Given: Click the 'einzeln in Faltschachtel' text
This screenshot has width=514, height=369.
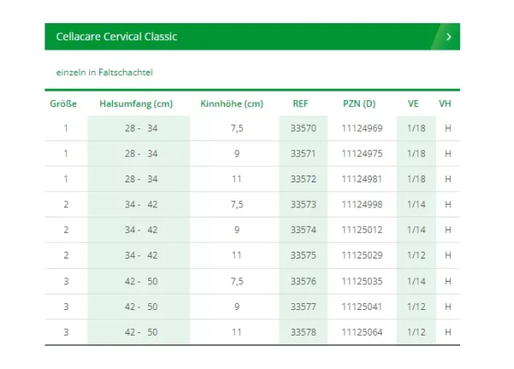Looking at the screenshot, I should [104, 72].
